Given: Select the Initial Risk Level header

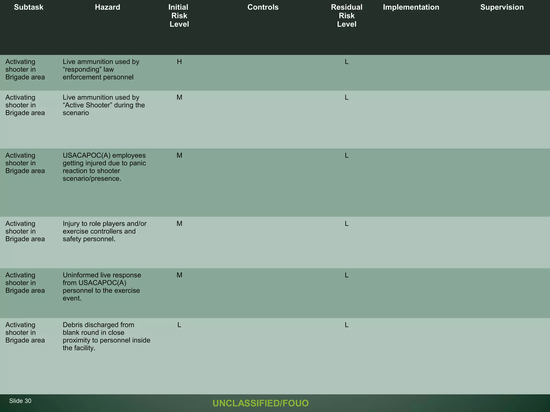Looking at the screenshot, I should click(179, 16).
